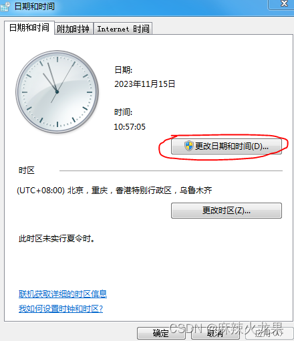Screen dimensions: 294x341
Task: Click the 应用(A) apply button
Action: point(269,334)
